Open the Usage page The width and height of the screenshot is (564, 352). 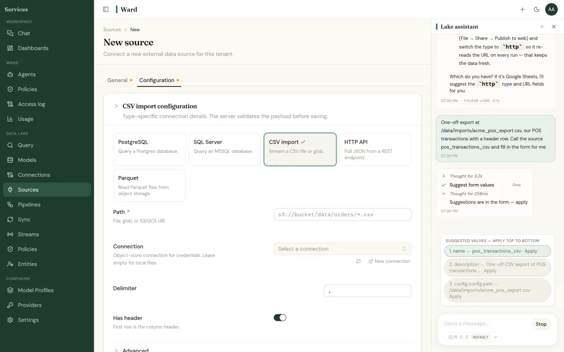[x=47, y=119]
